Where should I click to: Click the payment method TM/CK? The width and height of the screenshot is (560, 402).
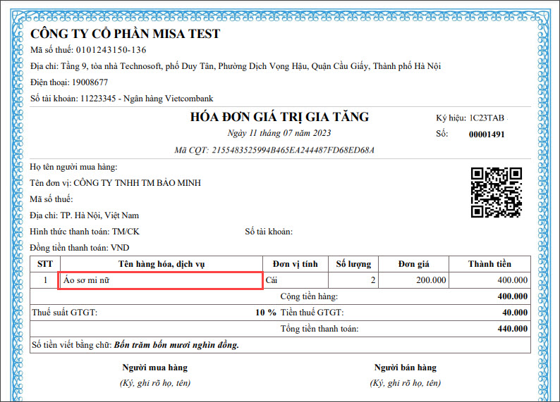click(126, 232)
